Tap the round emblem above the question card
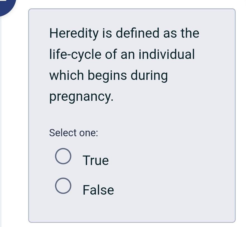 click(6, 5)
